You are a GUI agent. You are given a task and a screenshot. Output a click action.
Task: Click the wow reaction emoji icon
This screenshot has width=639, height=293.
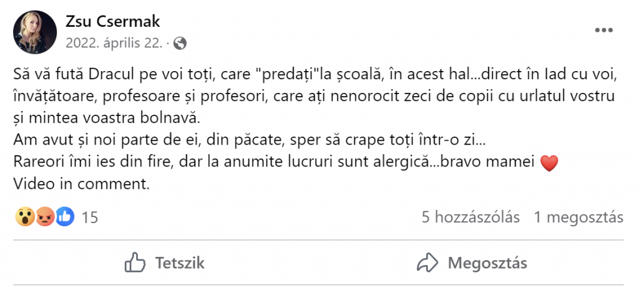coord(25,217)
